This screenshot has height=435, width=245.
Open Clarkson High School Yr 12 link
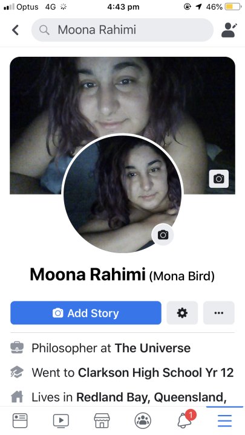point(155,373)
